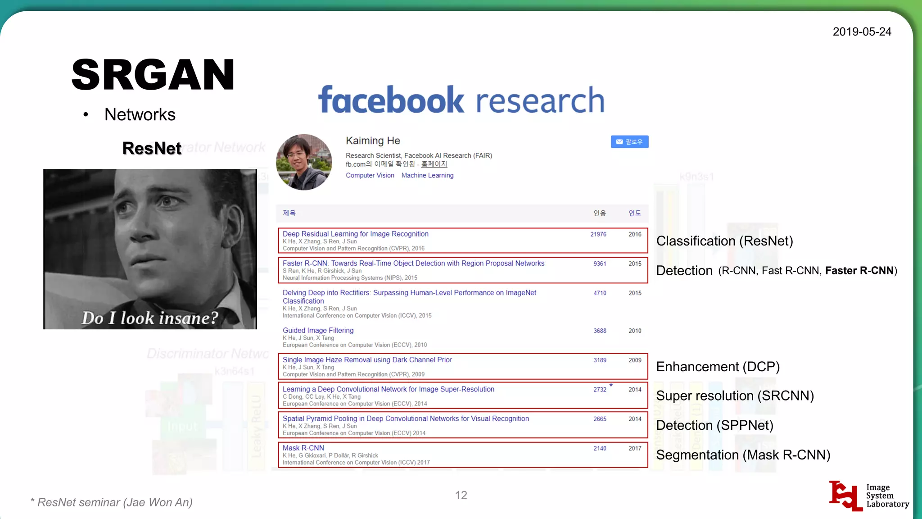The width and height of the screenshot is (922, 519).
Task: Click the bold ResNet heading
Action: pyautogui.click(x=152, y=148)
